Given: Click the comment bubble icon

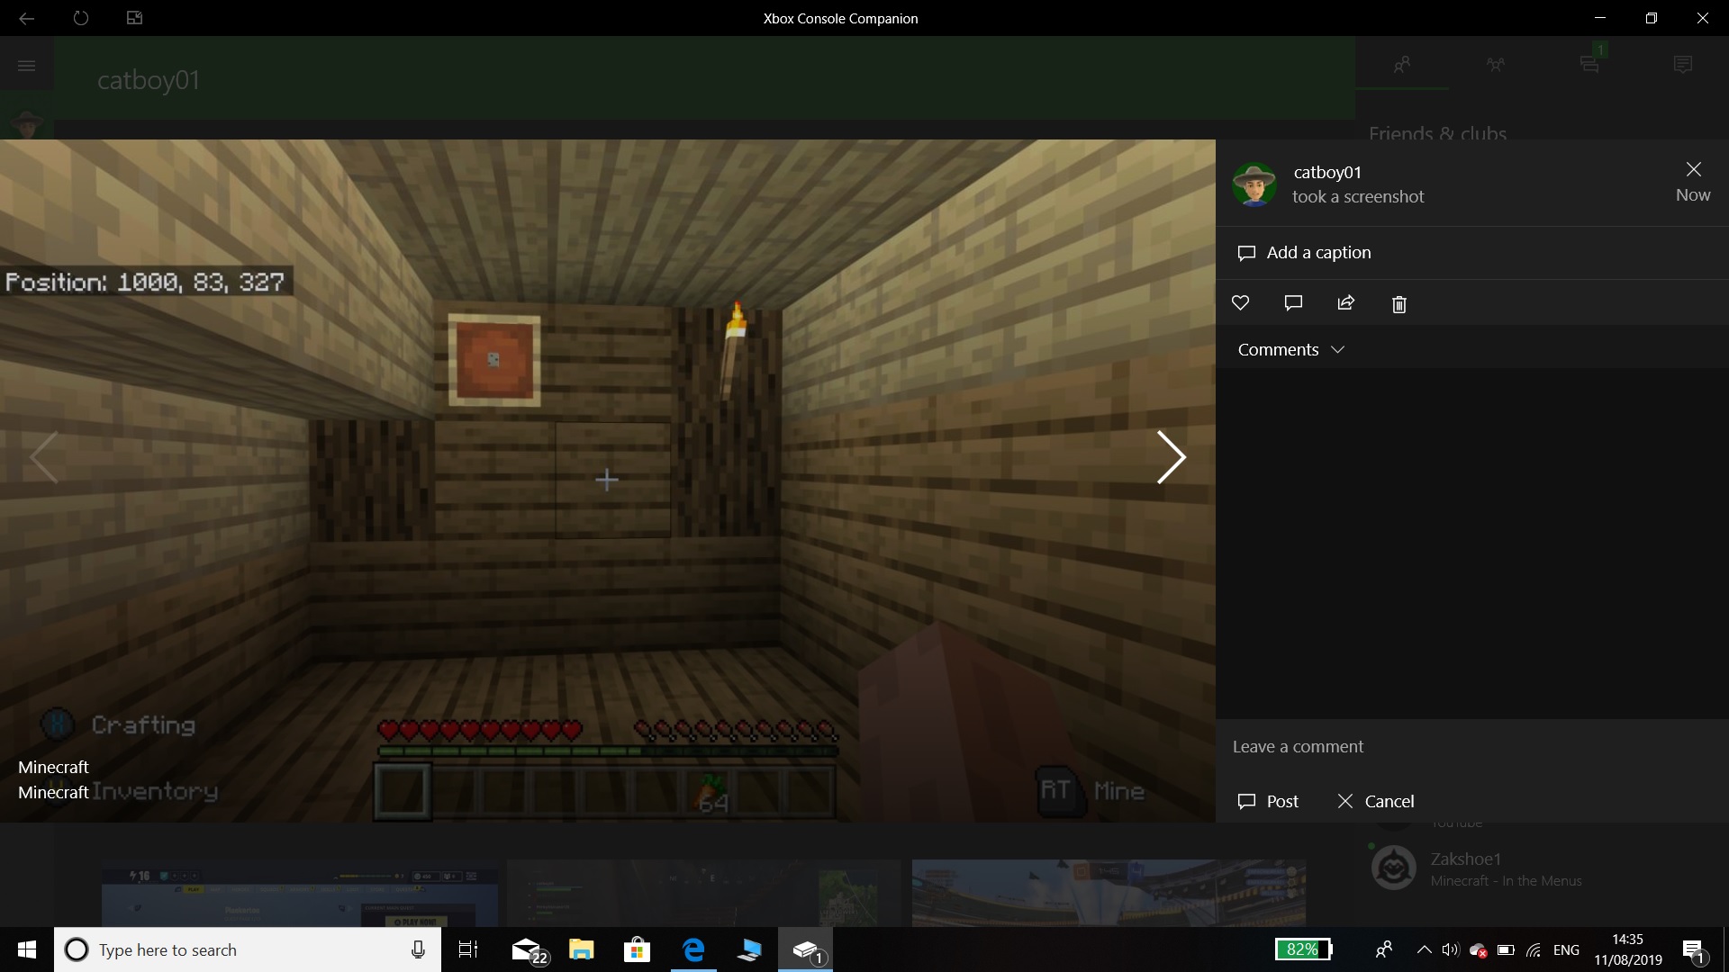Looking at the screenshot, I should [x=1293, y=303].
